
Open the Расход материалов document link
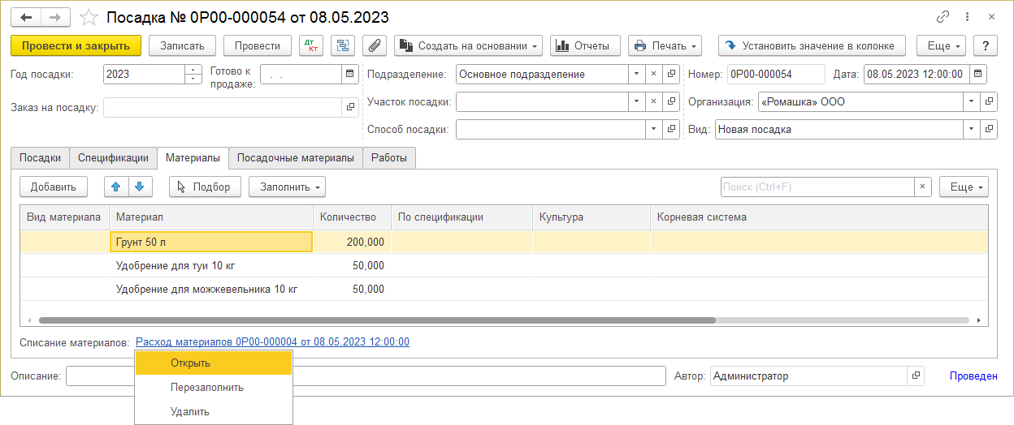[272, 342]
